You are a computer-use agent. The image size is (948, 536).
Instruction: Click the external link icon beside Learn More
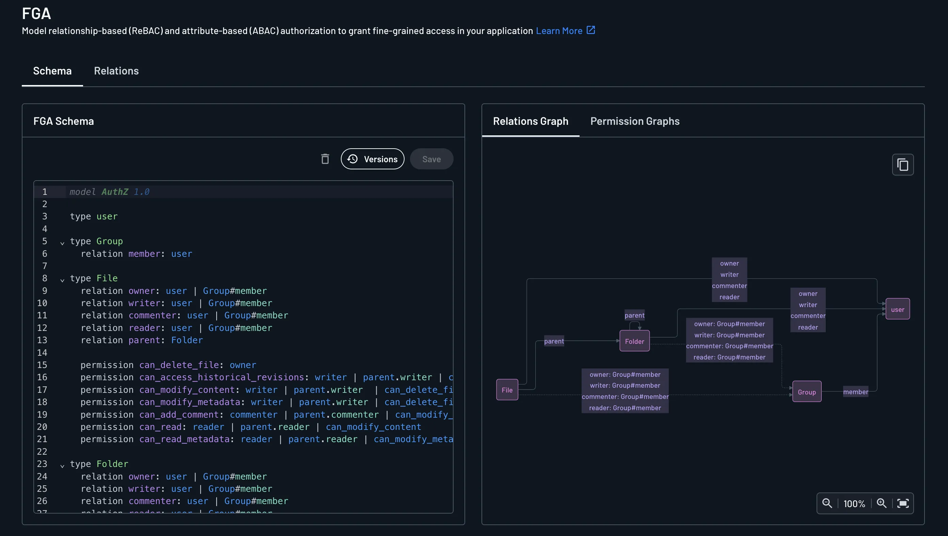click(x=591, y=30)
